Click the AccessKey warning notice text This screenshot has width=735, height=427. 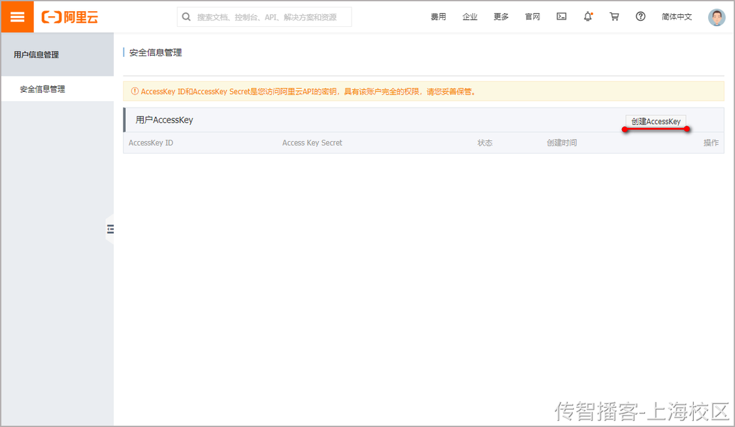308,91
